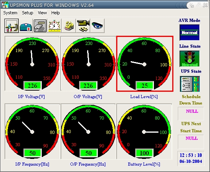
Task: Click the Schedule Down Time NULL field
Action: click(x=191, y=114)
